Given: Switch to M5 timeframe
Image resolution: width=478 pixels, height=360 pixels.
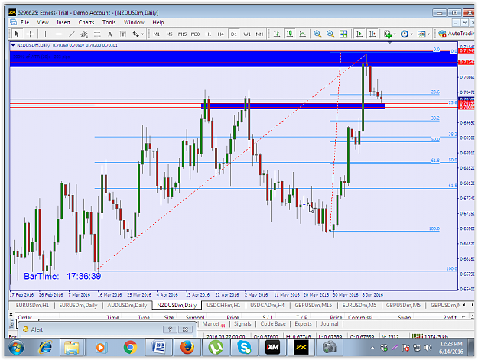Looking at the screenshot, I should [169, 34].
